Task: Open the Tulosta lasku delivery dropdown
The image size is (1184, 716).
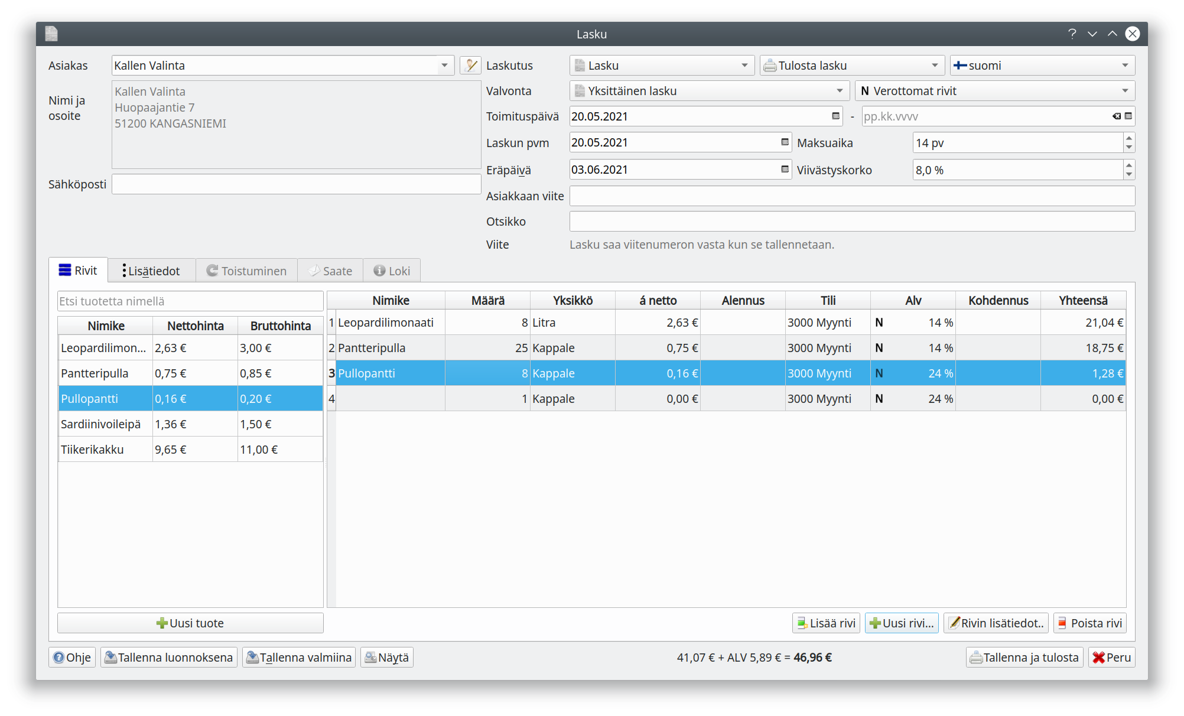Action: click(x=852, y=66)
